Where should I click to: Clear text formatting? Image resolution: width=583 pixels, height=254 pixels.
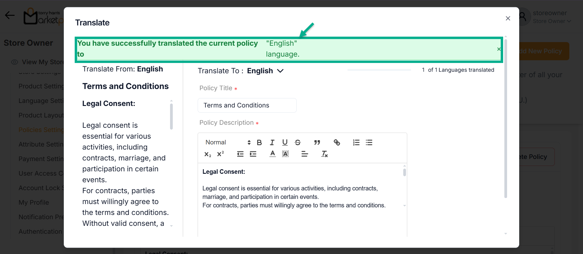[x=324, y=154]
